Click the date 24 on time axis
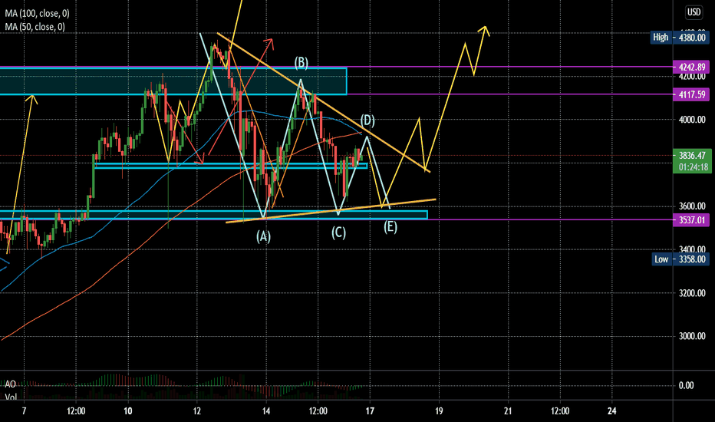Screen dimensions: 715x422 click(x=611, y=411)
